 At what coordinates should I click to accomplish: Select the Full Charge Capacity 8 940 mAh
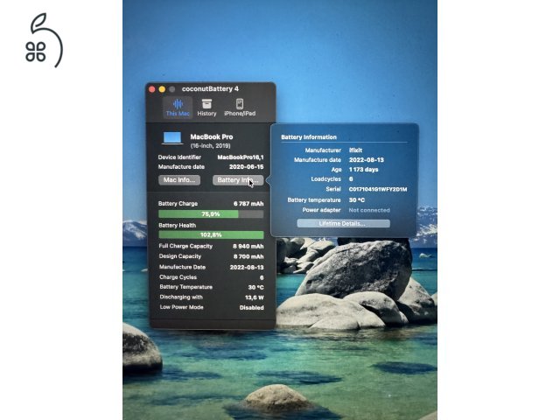click(248, 246)
